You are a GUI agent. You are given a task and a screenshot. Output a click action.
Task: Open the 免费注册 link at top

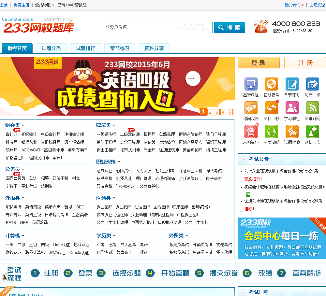pos(21,5)
